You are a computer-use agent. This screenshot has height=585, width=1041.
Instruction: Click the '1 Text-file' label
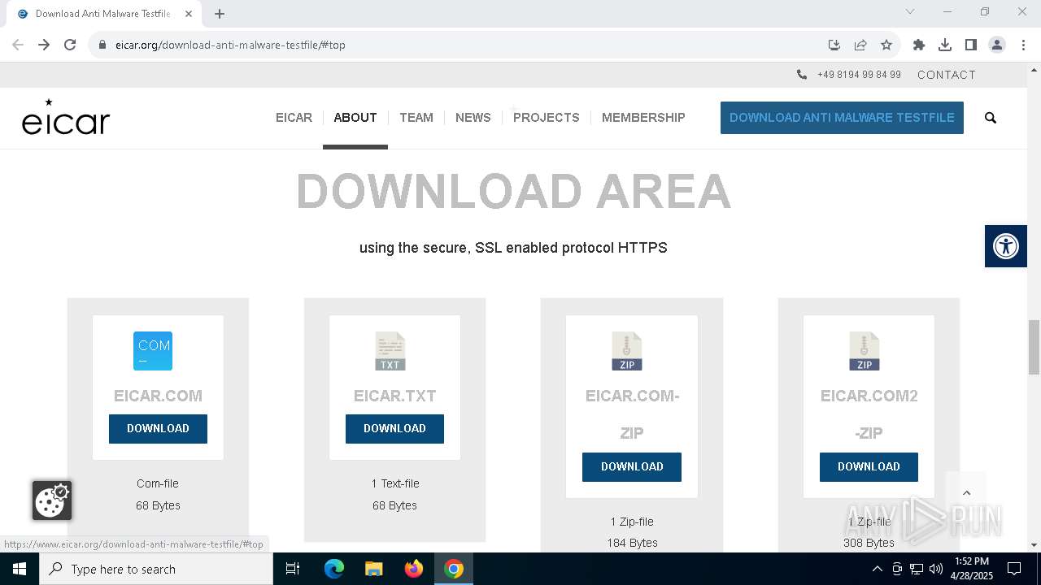click(x=395, y=483)
